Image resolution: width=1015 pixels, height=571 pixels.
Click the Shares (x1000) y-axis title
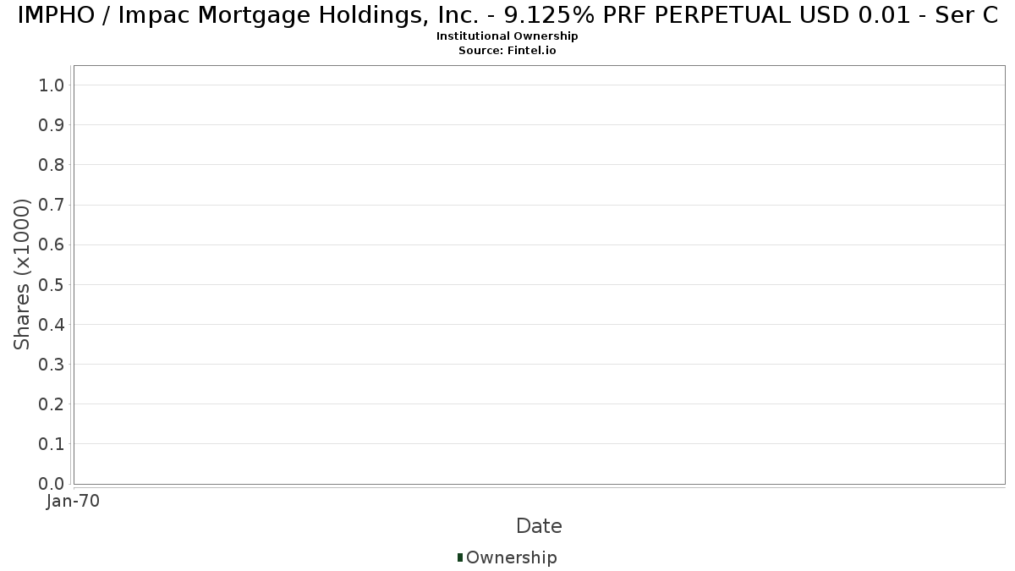click(x=23, y=274)
